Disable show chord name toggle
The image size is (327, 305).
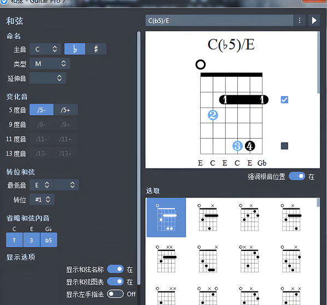[115, 269]
